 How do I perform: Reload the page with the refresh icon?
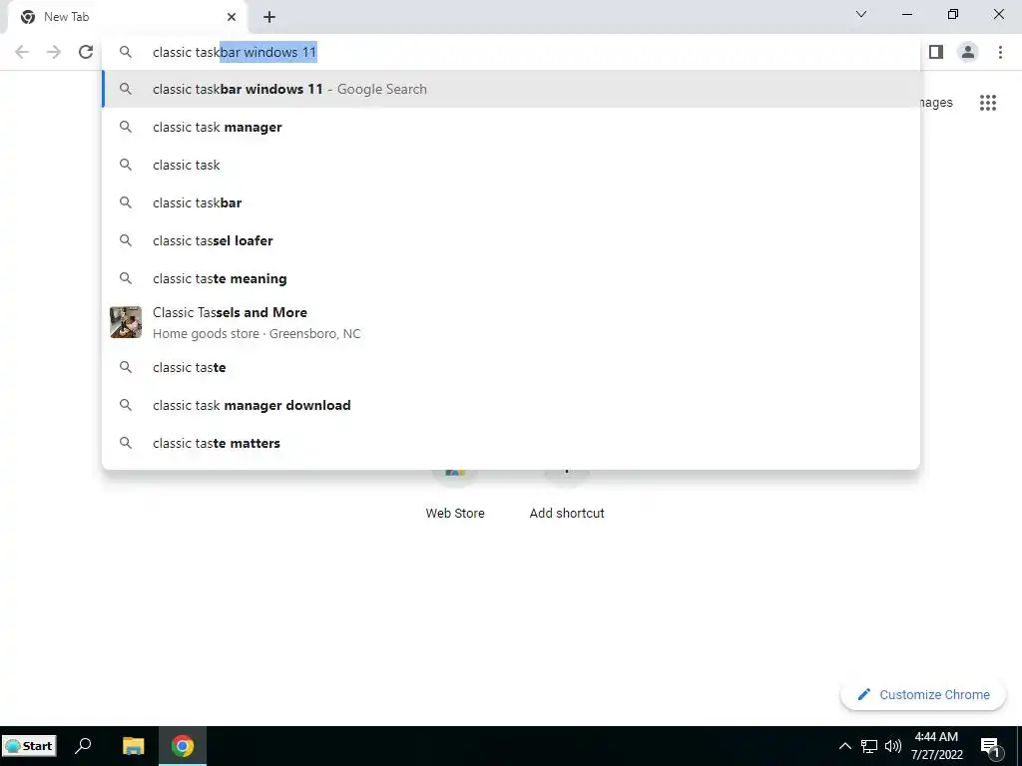tap(86, 52)
